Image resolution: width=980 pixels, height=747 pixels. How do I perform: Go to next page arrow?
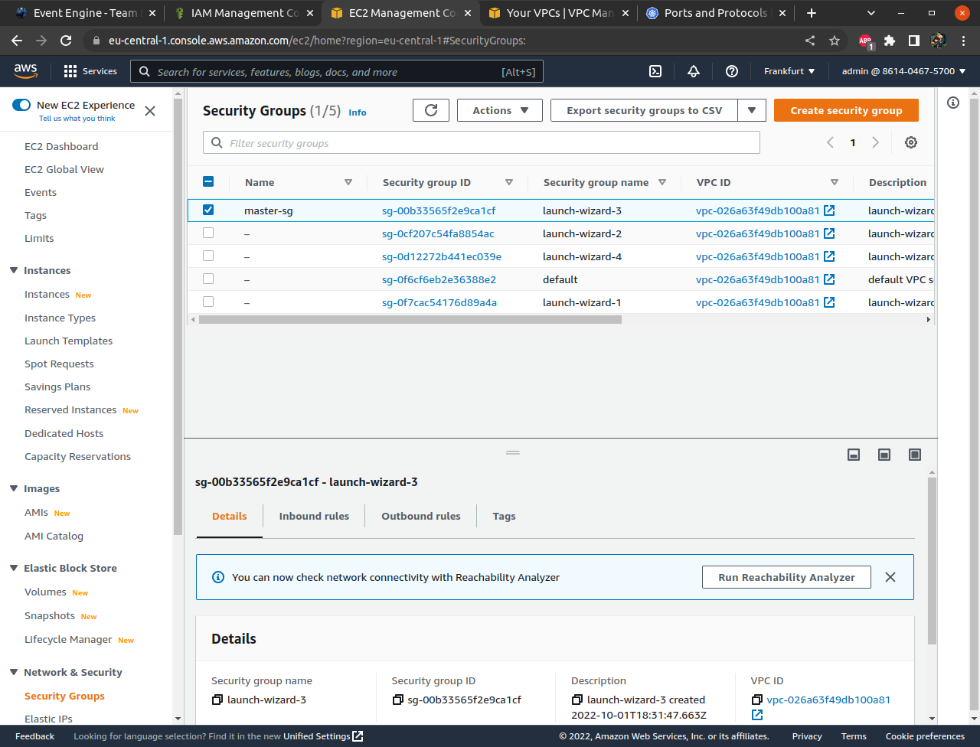876,142
